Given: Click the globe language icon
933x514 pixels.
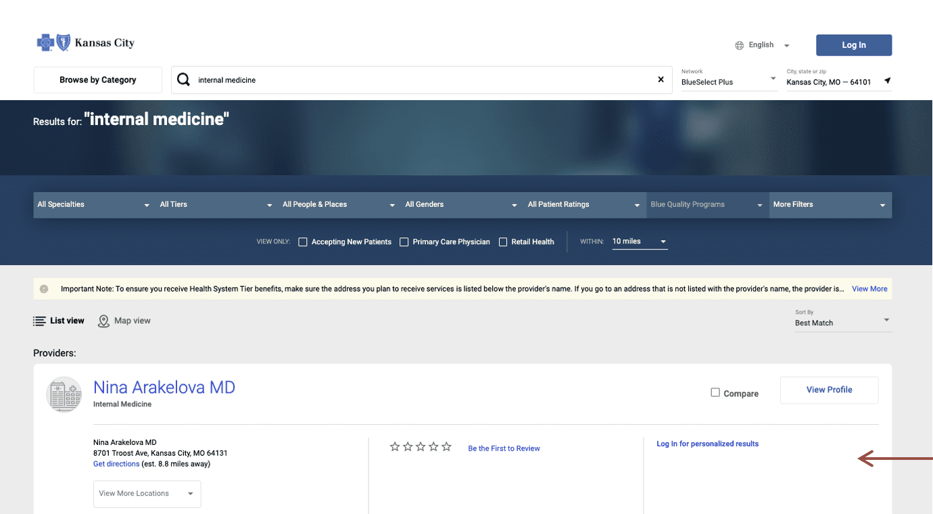Looking at the screenshot, I should click(x=739, y=45).
